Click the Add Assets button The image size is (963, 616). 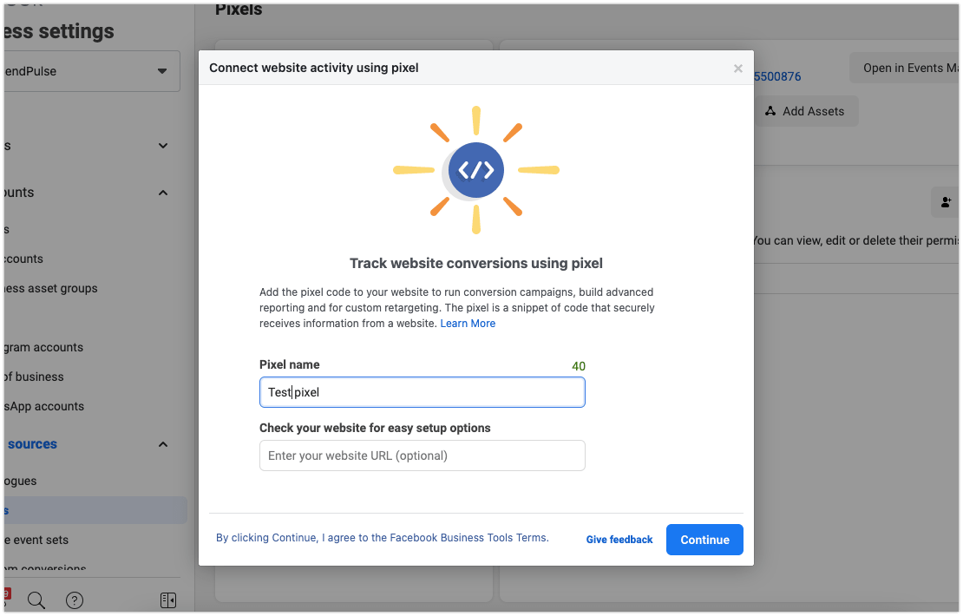pyautogui.click(x=805, y=111)
